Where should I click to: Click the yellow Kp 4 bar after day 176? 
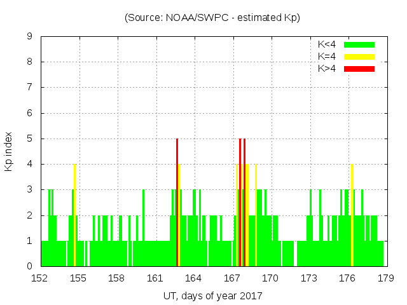(352, 216)
